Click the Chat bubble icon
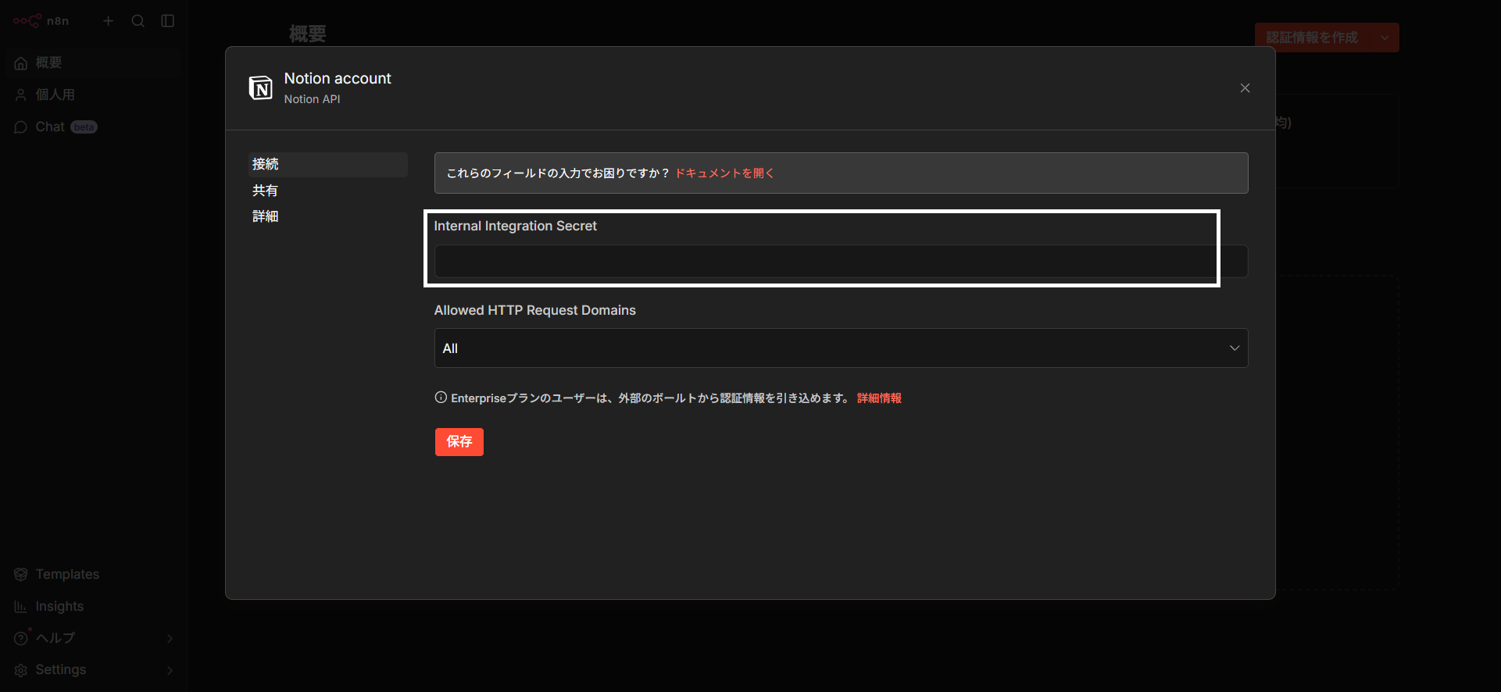Viewport: 1501px width, 692px height. click(21, 127)
